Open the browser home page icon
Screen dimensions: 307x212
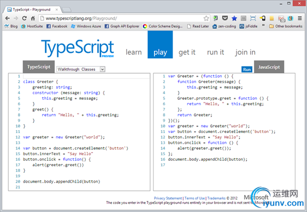pyautogui.click(x=33, y=19)
